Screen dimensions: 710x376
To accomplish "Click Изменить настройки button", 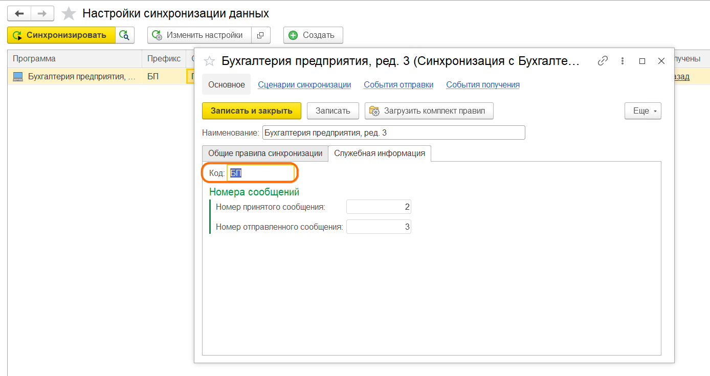I will (199, 35).
